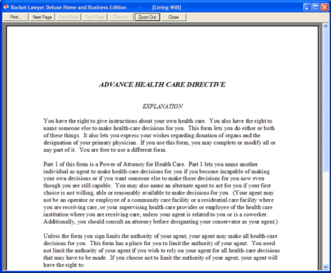Click the line 'of these things. It also lets you express'

click(x=152, y=135)
